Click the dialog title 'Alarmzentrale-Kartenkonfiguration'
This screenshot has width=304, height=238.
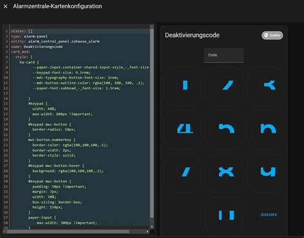[58, 6]
